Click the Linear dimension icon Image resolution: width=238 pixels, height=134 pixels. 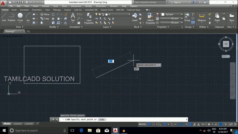pos(79,15)
